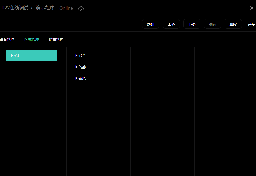This screenshot has height=176, width=256.
Task: Click the 删除 button
Action: pyautogui.click(x=233, y=24)
